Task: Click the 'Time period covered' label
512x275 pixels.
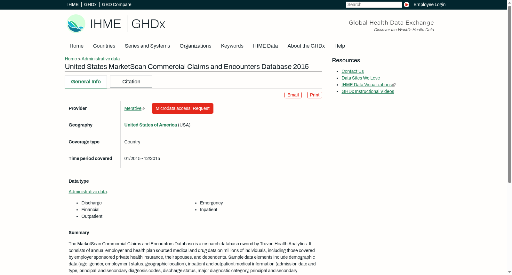Action: pyautogui.click(x=90, y=159)
